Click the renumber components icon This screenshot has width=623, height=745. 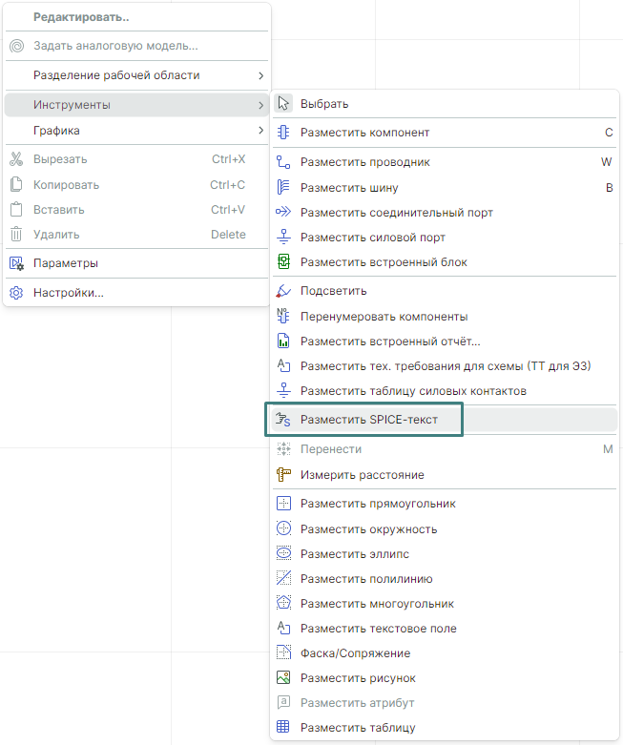pyautogui.click(x=283, y=316)
